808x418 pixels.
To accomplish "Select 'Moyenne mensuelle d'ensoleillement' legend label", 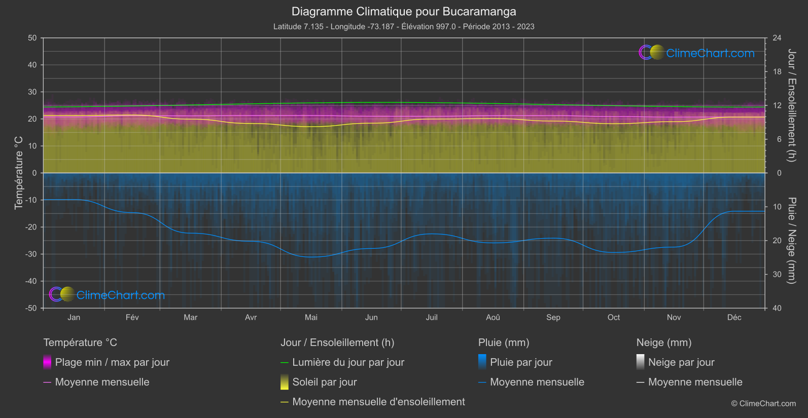I will [379, 402].
